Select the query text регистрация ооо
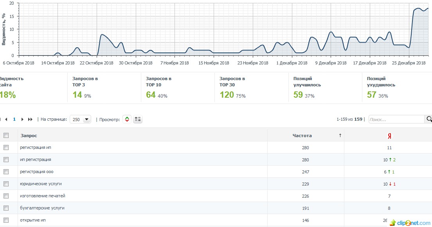The width and height of the screenshot is (432, 227). [x=37, y=172]
